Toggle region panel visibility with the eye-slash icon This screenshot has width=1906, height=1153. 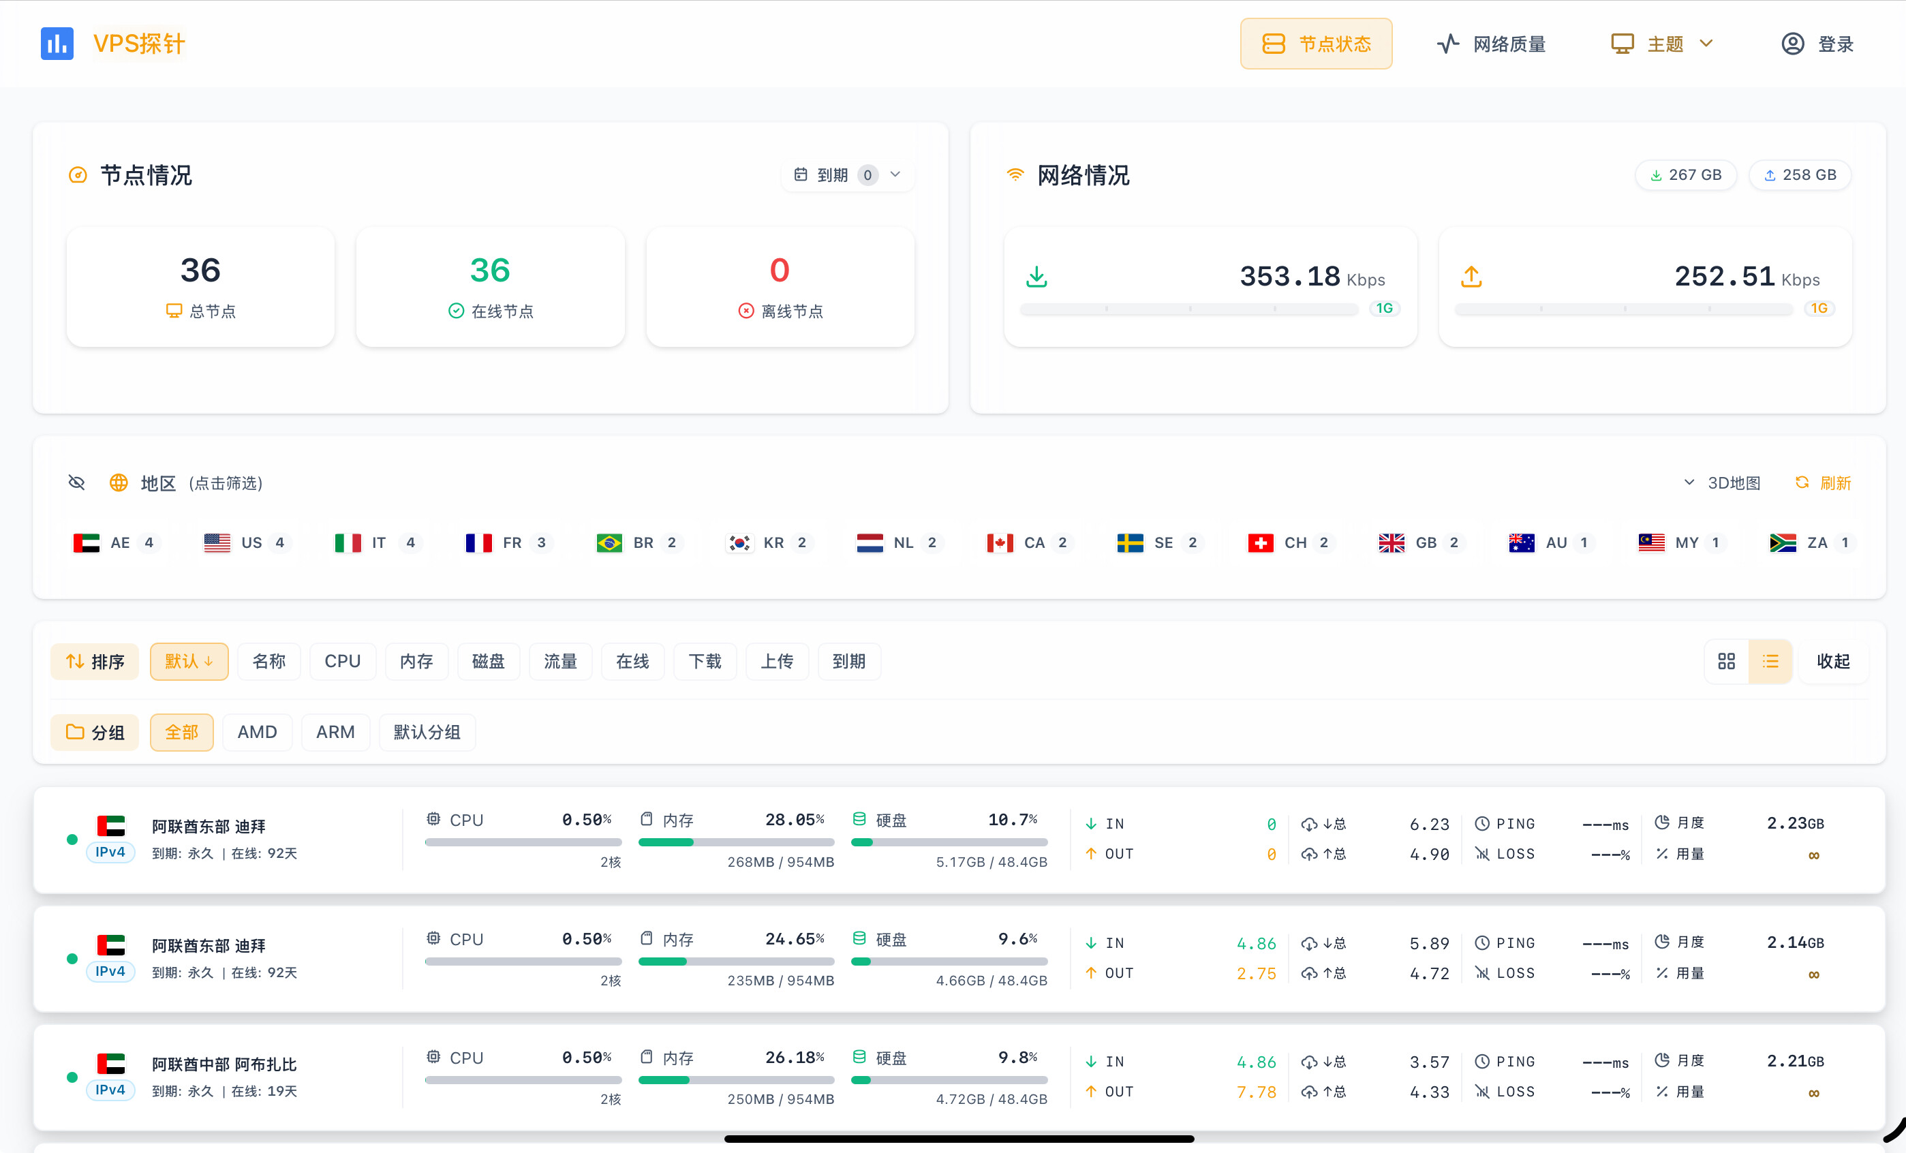76,482
